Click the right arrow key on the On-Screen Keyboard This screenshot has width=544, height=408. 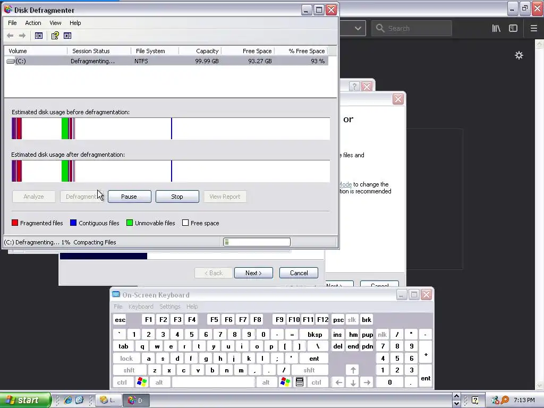pos(367,382)
